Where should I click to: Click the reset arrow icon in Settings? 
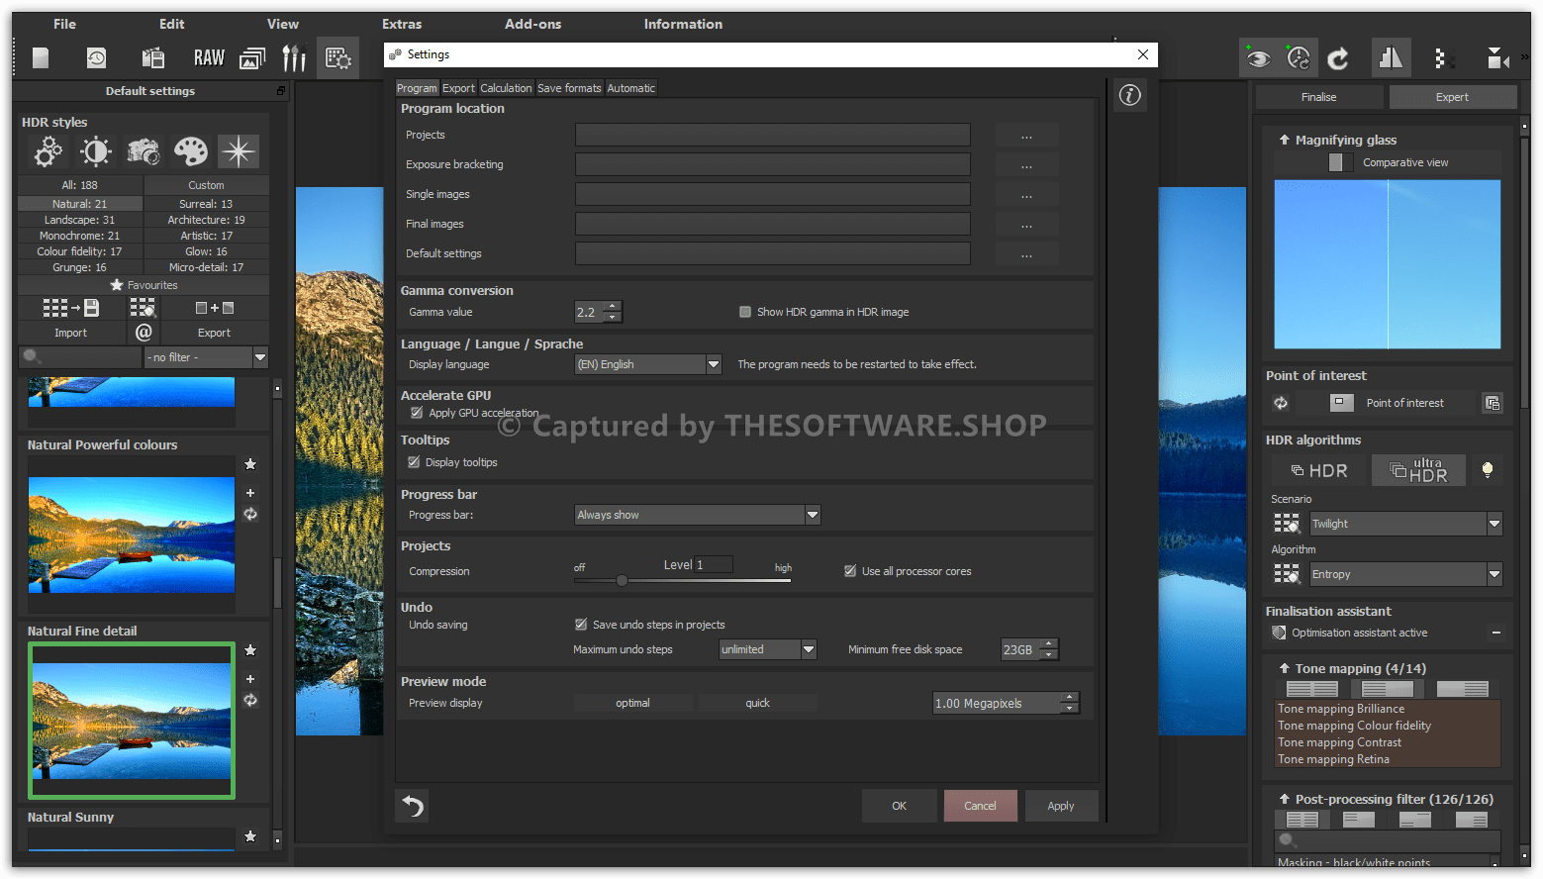[x=413, y=807]
